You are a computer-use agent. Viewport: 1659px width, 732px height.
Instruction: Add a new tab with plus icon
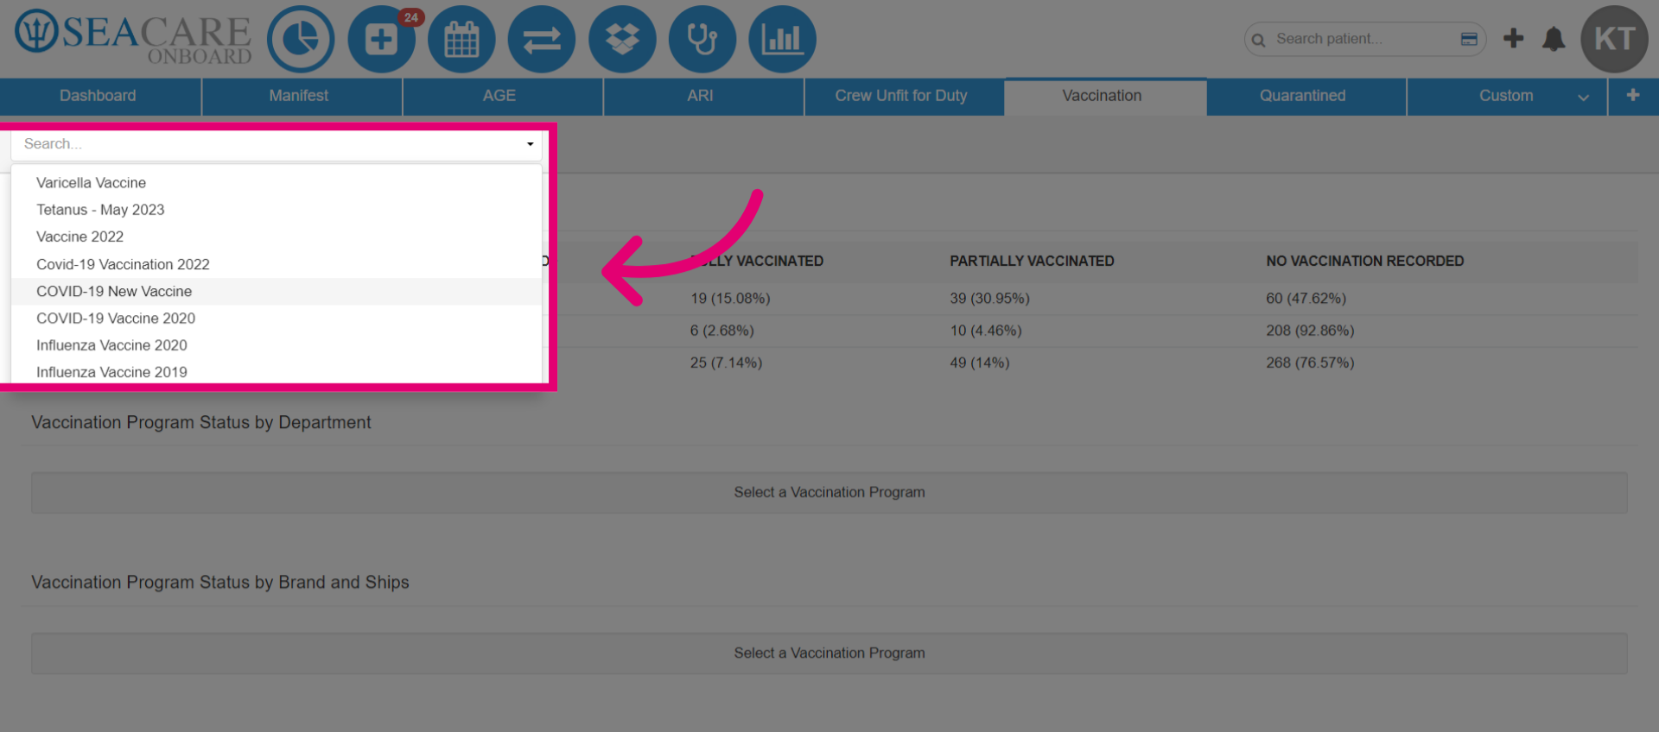click(x=1633, y=95)
